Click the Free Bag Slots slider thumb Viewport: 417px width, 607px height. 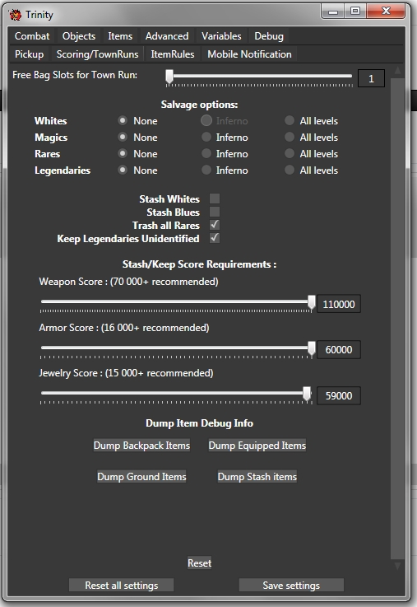click(169, 77)
